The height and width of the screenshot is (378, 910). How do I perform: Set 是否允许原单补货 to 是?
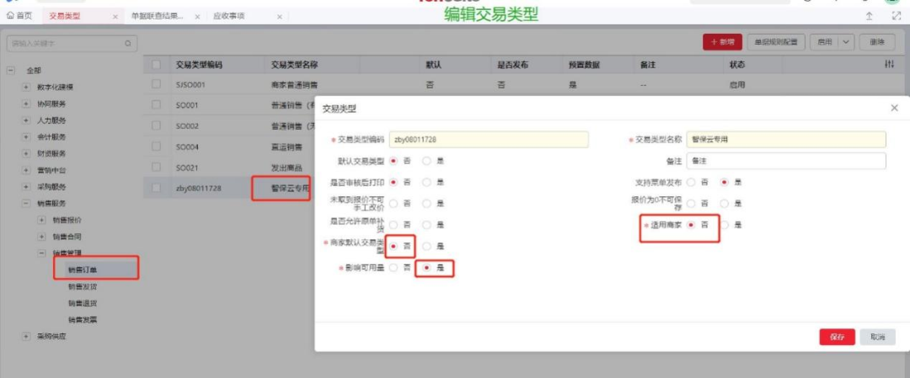click(x=426, y=225)
